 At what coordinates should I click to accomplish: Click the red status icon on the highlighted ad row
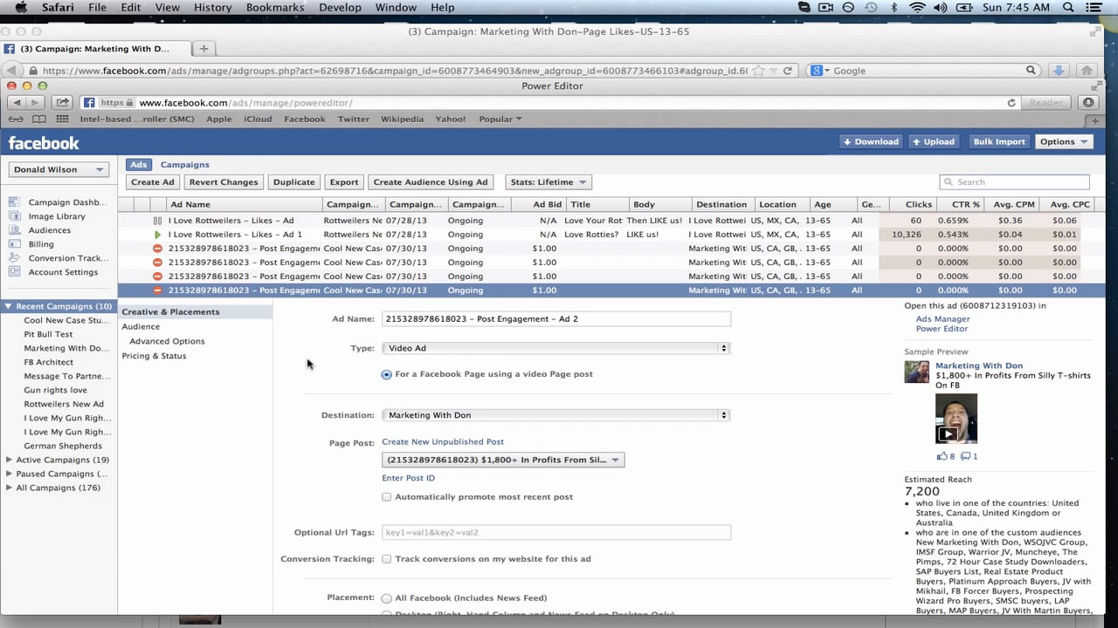(157, 290)
